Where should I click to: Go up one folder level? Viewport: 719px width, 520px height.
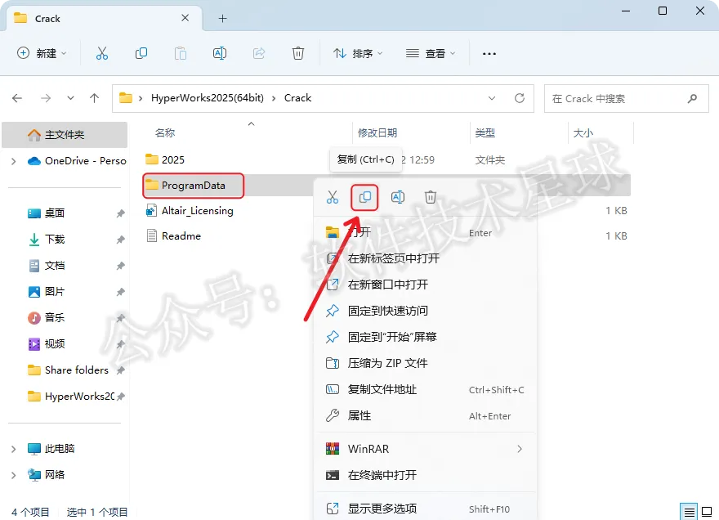95,98
